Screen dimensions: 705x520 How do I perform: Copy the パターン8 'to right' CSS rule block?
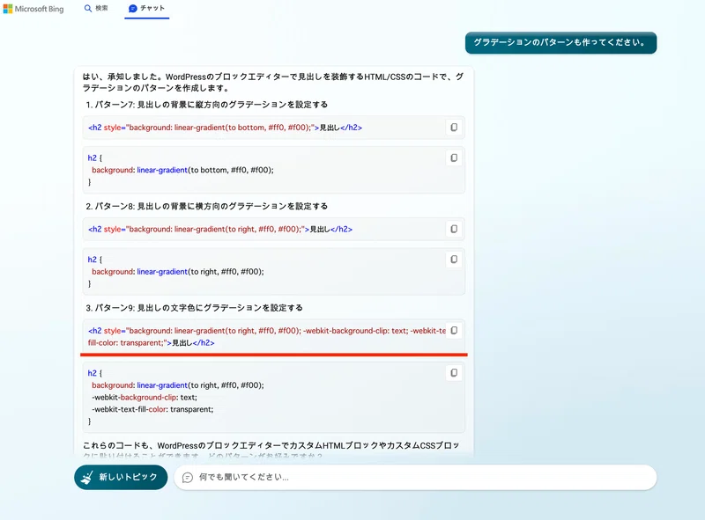(x=454, y=260)
